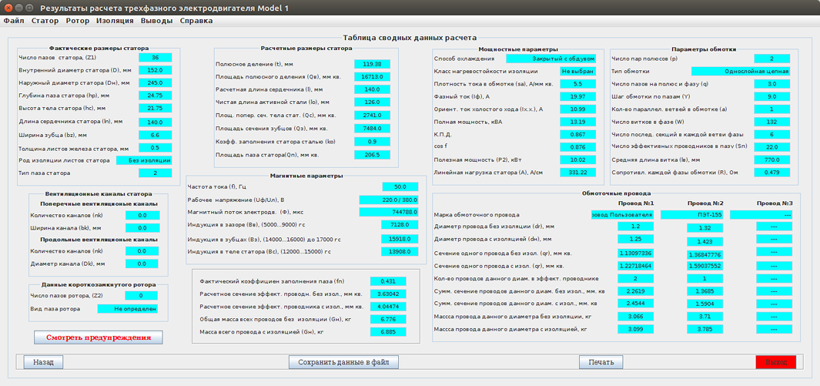Click the Класс нагревостойкости изоляции field

[577, 71]
